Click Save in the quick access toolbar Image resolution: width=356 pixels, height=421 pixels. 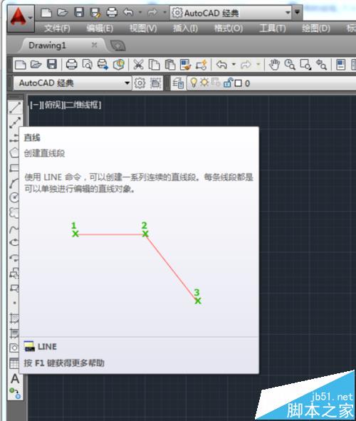[x=79, y=12]
